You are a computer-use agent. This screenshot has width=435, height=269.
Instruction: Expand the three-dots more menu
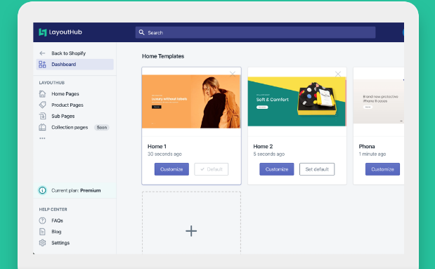(42, 138)
